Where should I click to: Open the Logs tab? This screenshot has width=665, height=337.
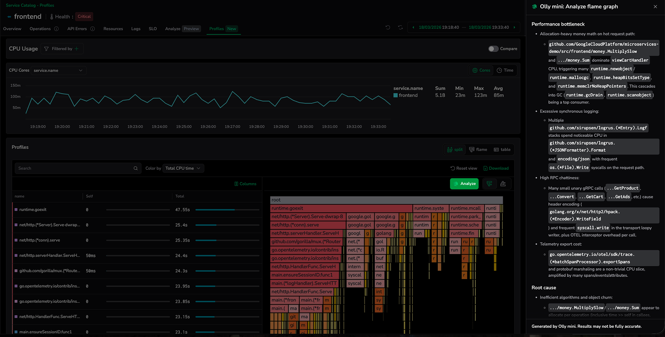pos(135,29)
